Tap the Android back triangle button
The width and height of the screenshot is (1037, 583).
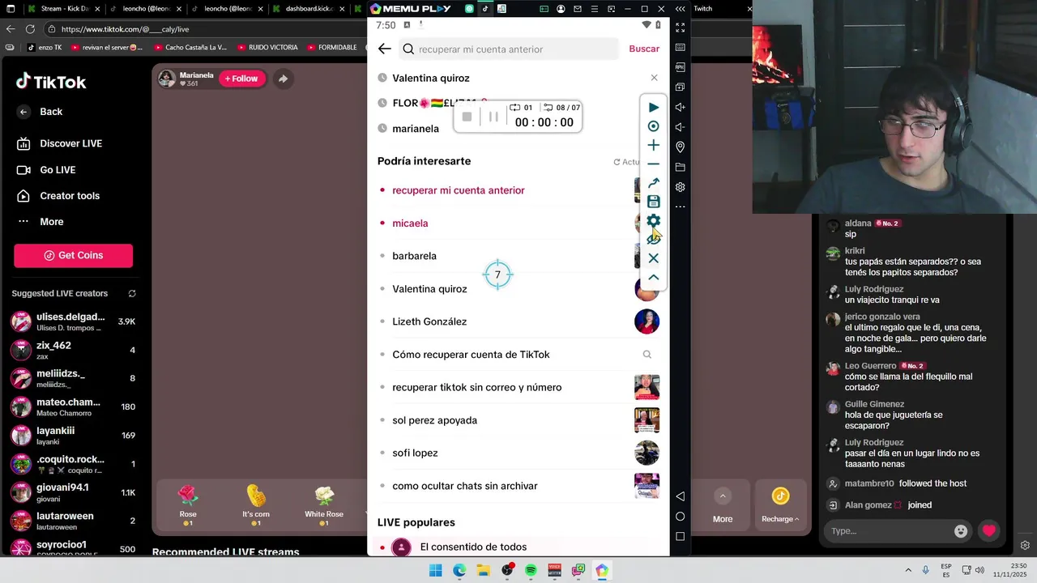681,496
